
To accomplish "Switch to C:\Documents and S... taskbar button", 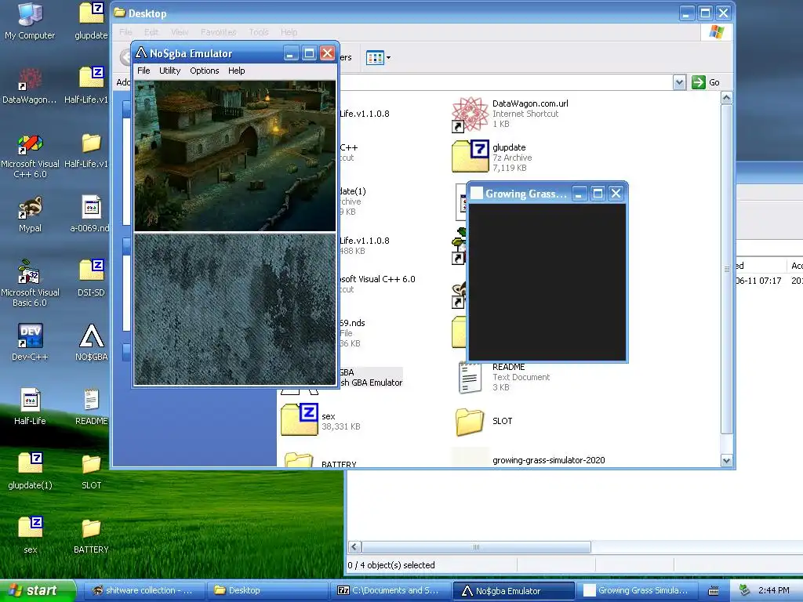I will (x=391, y=591).
